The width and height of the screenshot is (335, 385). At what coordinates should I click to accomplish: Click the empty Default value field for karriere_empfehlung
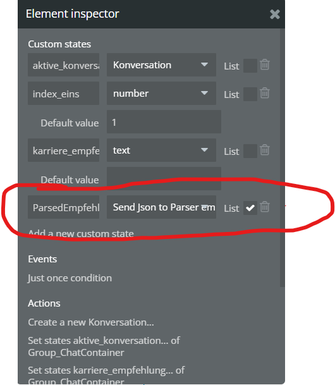[164, 178]
